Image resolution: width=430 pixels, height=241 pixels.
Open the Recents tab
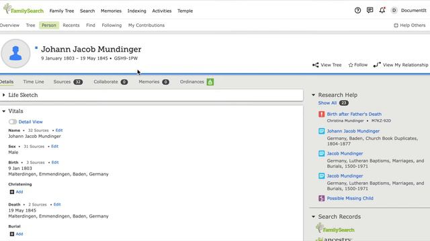coord(71,25)
